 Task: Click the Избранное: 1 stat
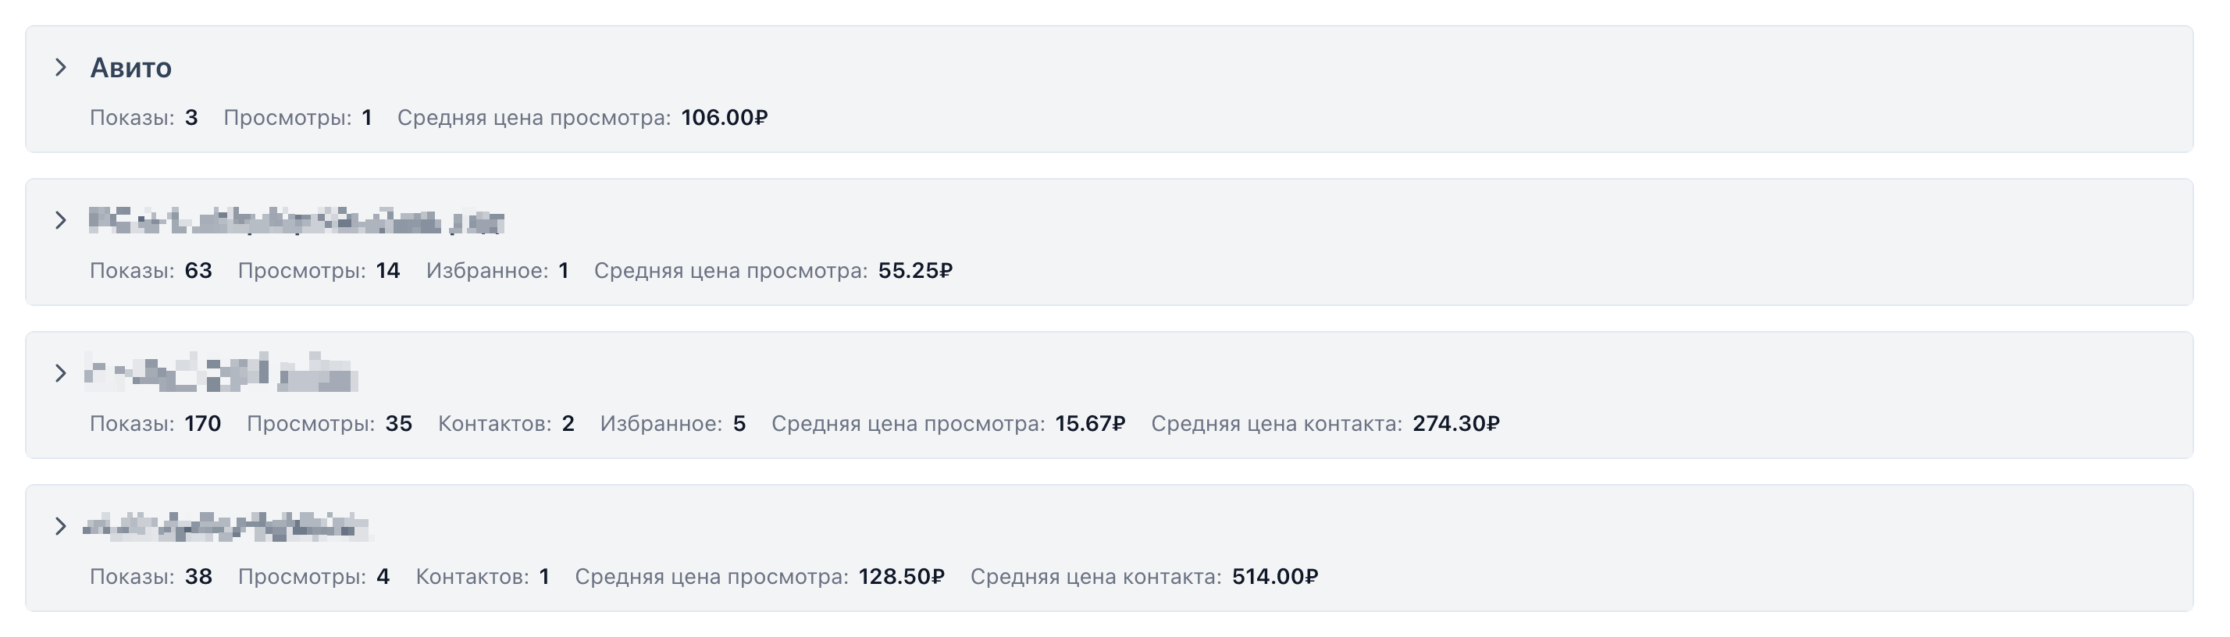[497, 271]
